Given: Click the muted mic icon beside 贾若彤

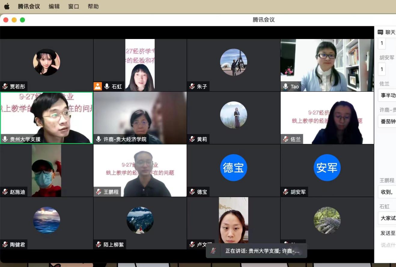Looking at the screenshot, I should (5, 86).
